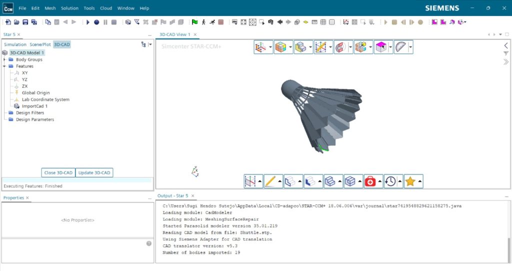
Task: Toggle the magnet snap option in view toolbar
Action: (x=340, y=47)
